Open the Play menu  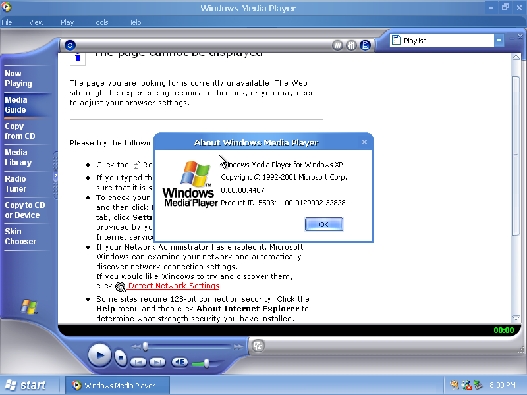[x=67, y=22]
